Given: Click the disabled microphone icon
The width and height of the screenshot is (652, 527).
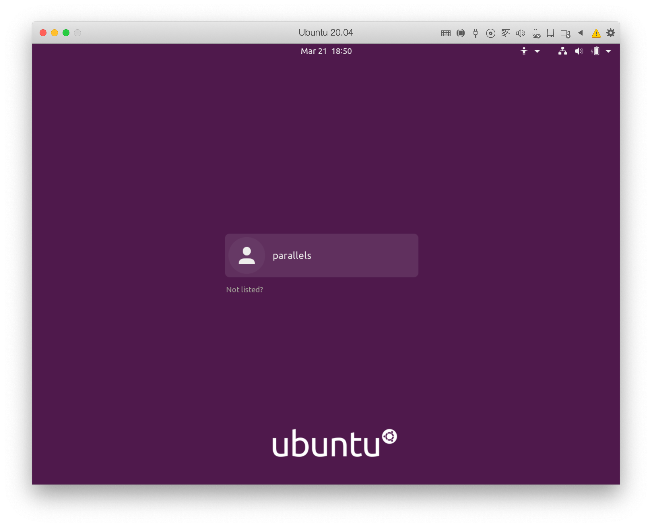Looking at the screenshot, I should [x=536, y=33].
